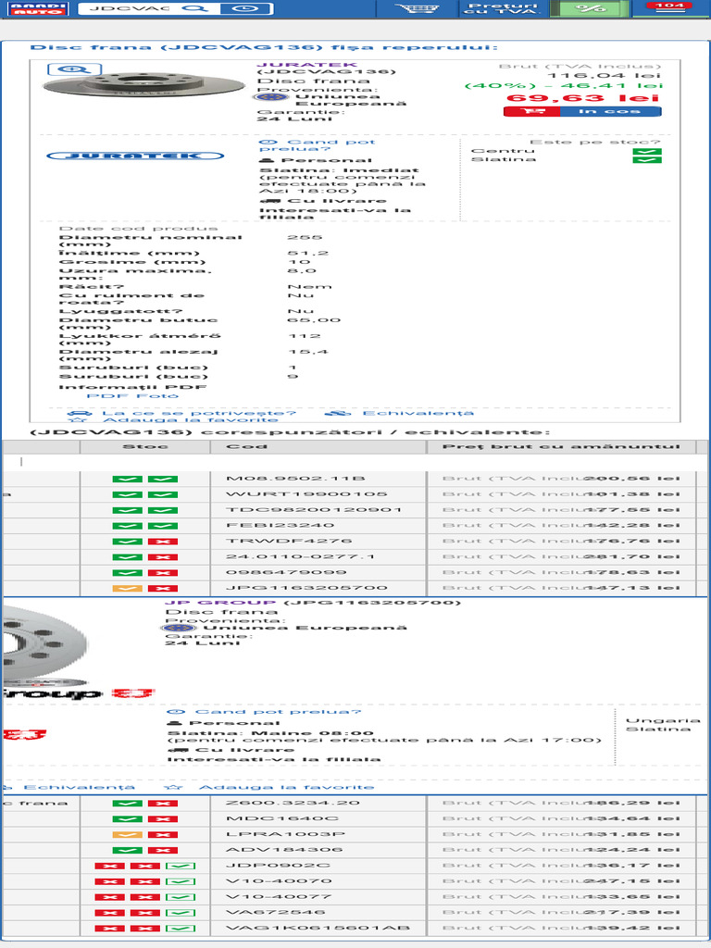
Task: Select code VAG1K0615601AB row
Action: 318,928
